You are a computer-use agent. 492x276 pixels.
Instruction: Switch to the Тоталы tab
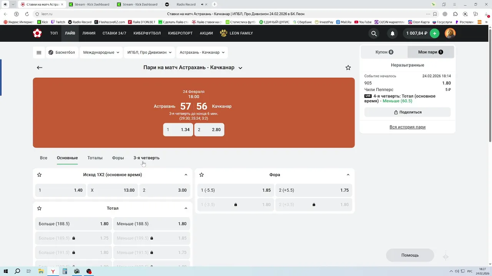tap(95, 158)
